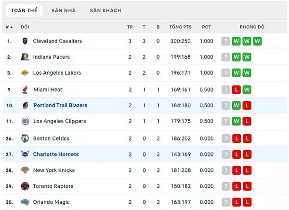289x210 pixels.
Task: Click the Charlotte Hornets team logo
Action: click(25, 154)
